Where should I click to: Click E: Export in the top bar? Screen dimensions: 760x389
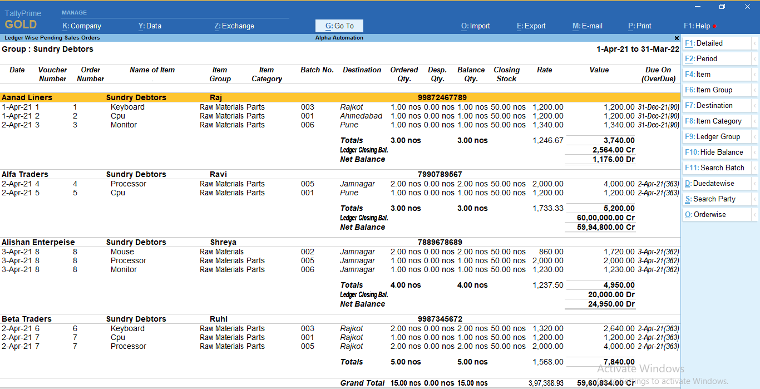[x=531, y=26]
